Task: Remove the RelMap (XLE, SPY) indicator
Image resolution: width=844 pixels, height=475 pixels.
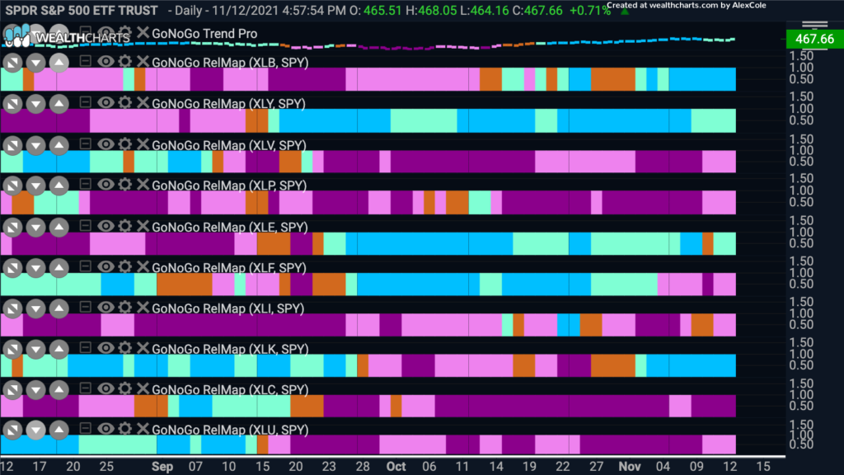Action: (143, 226)
